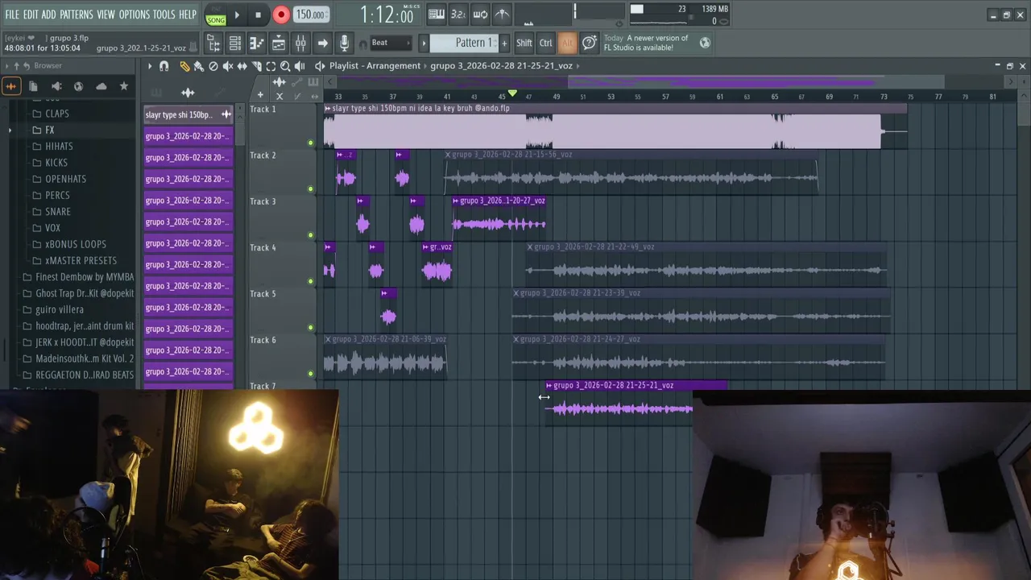The width and height of the screenshot is (1031, 580).
Task: Click the Shift key button
Action: tap(524, 43)
